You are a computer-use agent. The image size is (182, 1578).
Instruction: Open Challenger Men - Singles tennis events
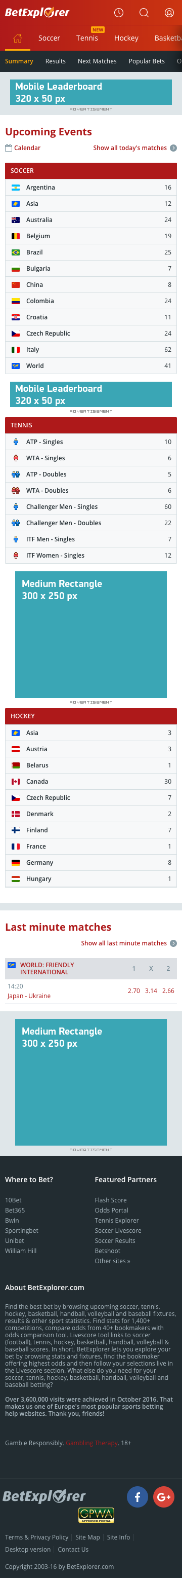pyautogui.click(x=91, y=506)
